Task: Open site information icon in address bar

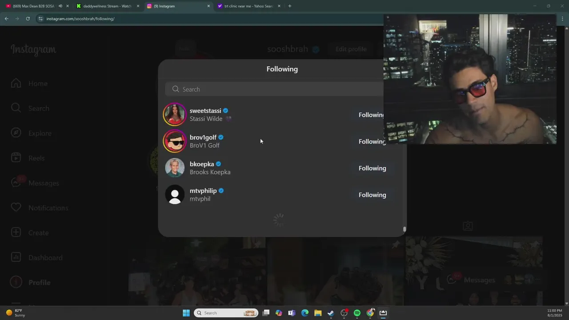Action: point(40,19)
